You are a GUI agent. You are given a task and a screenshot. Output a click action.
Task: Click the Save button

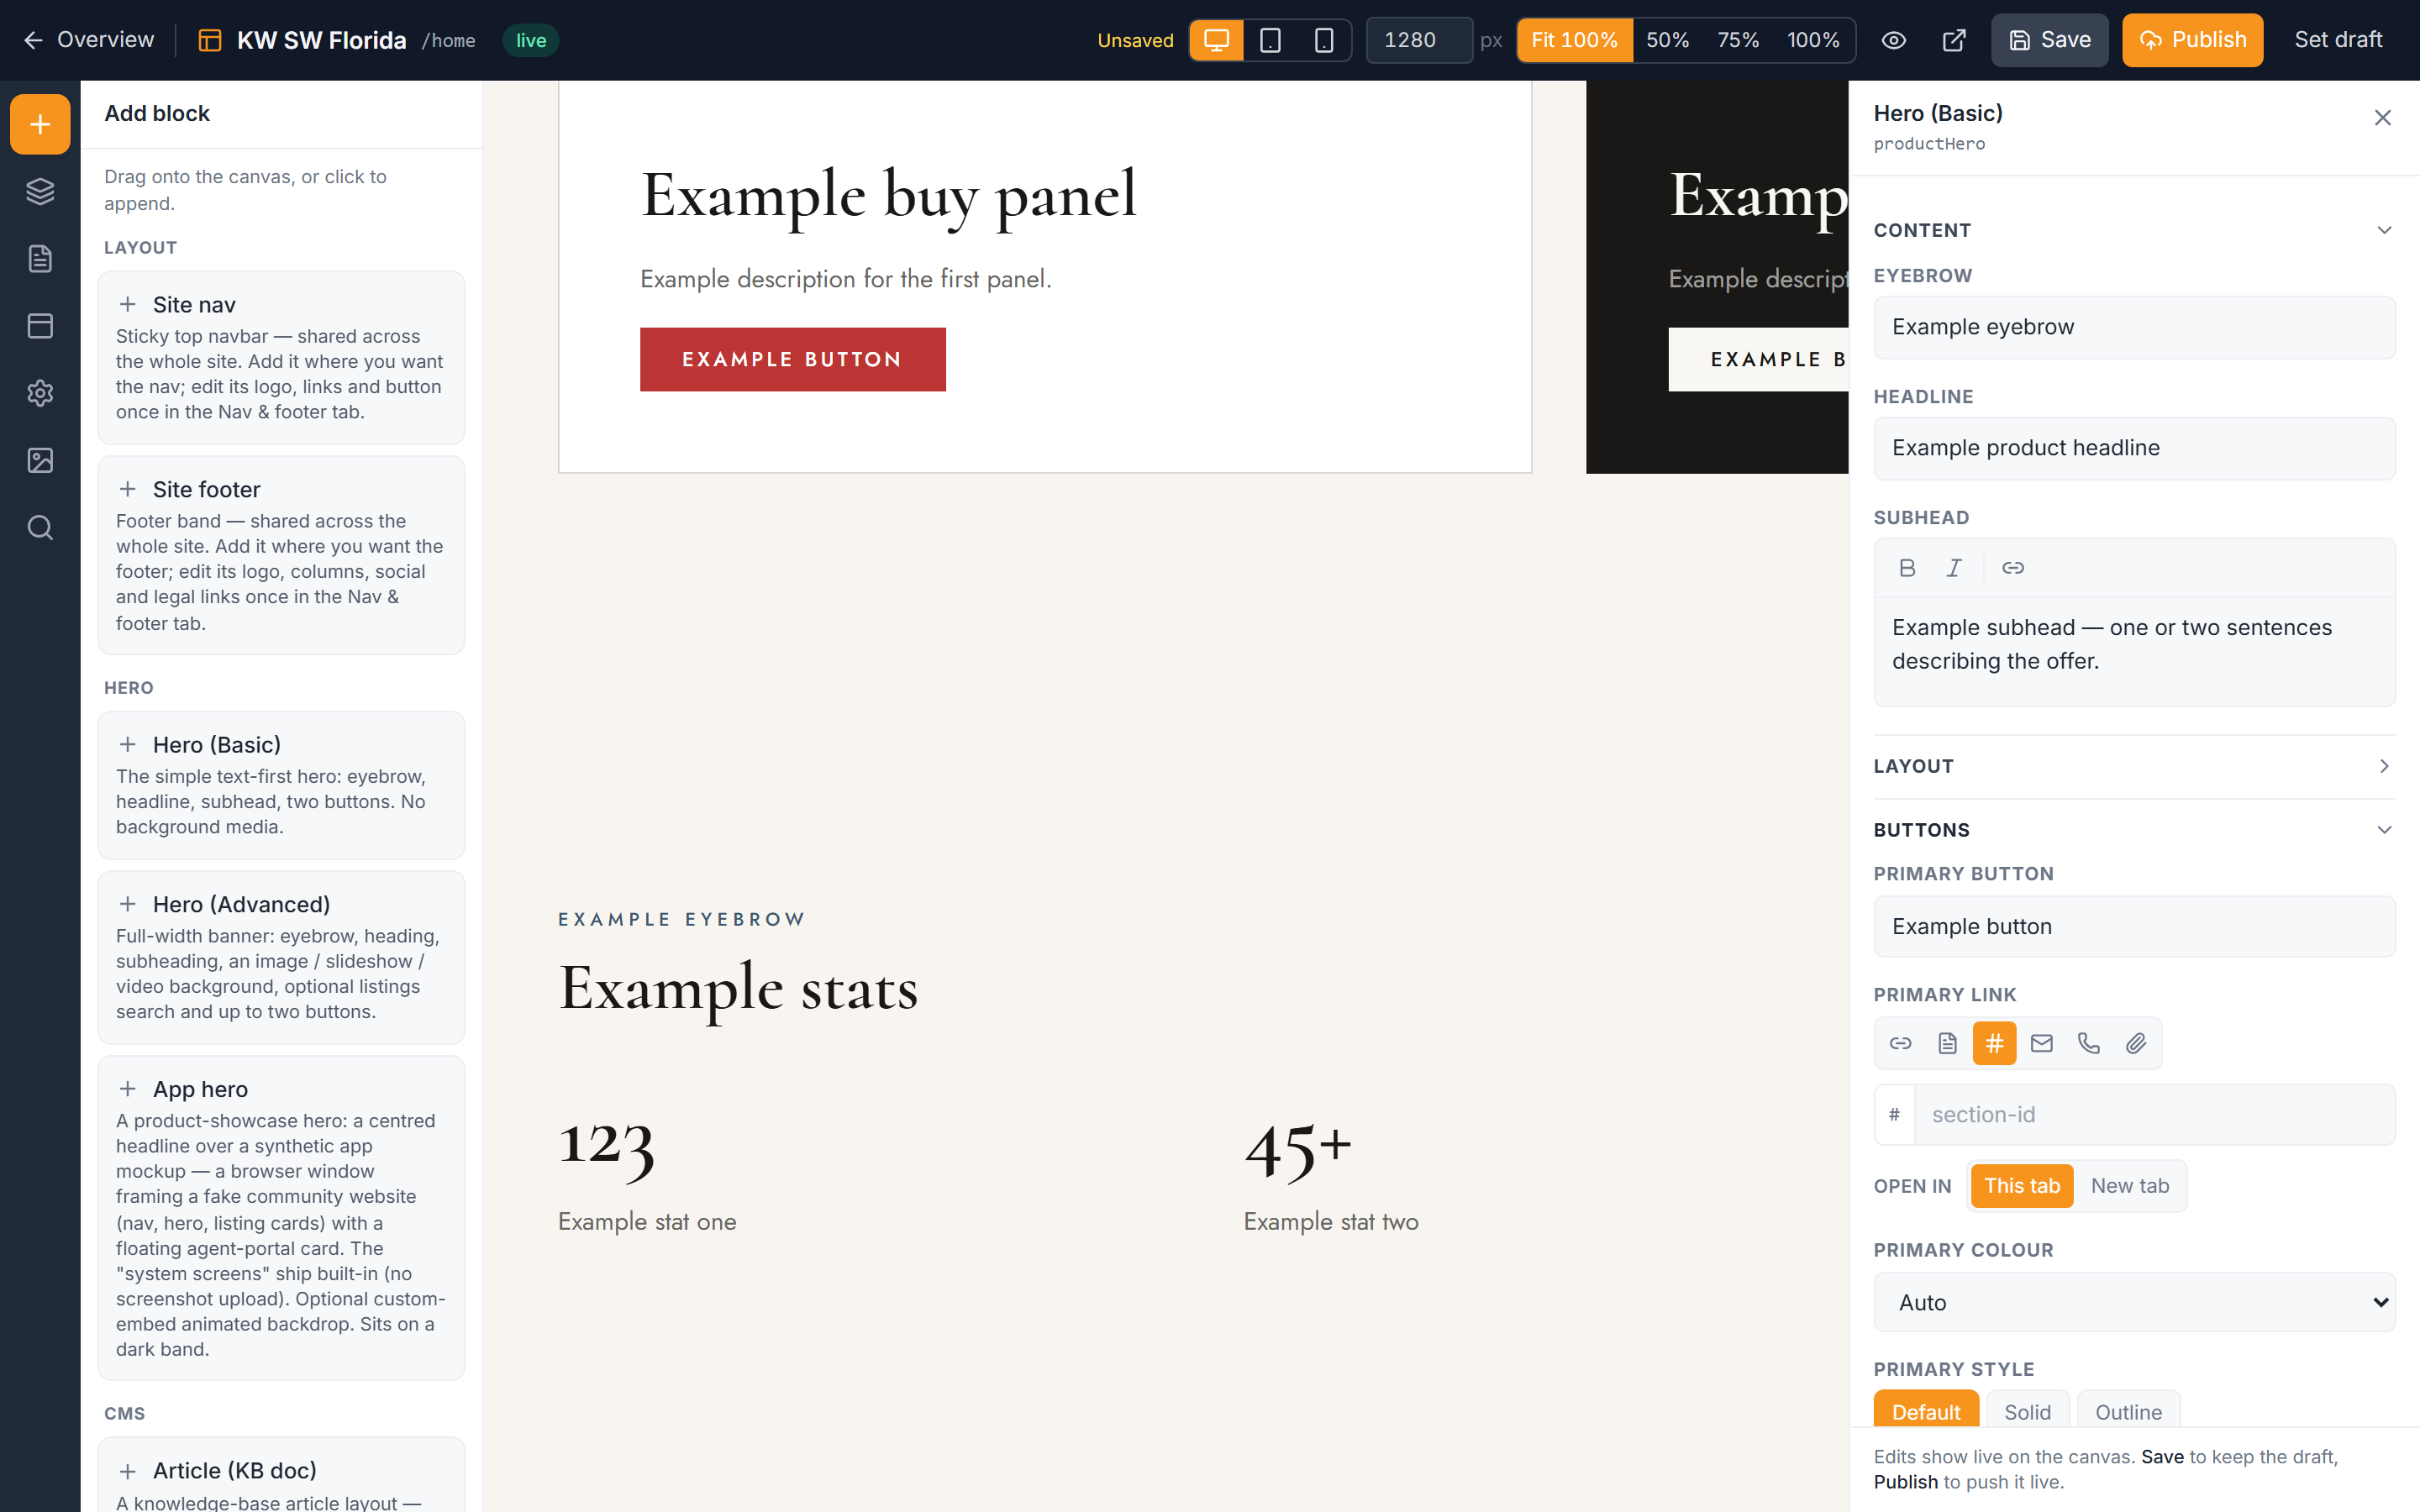[2049, 40]
